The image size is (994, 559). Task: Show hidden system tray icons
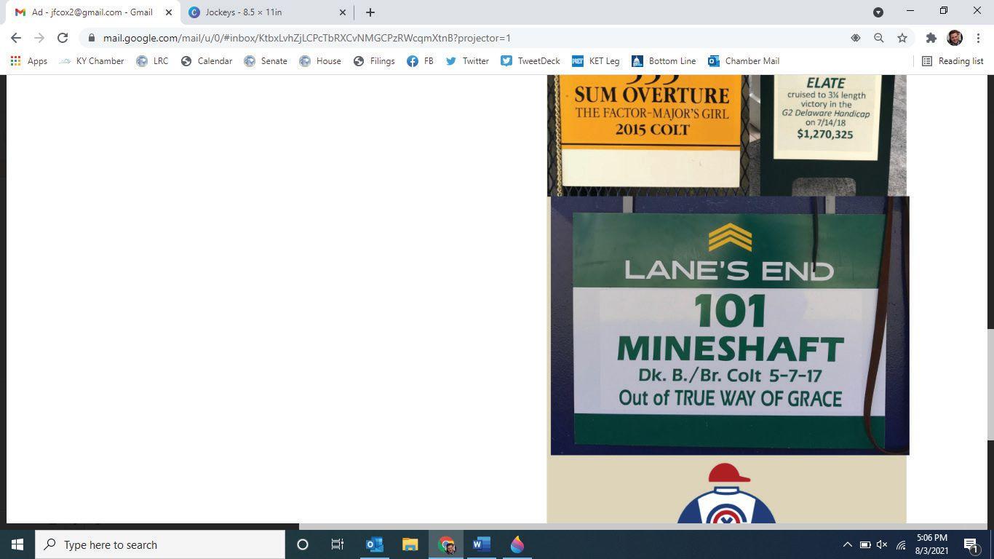847,544
